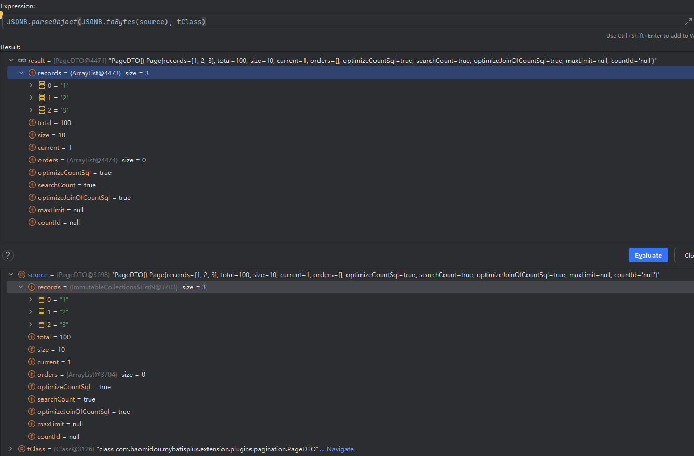694x456 pixels.
Task: Collapse the records ArrayList node in result
Action: click(x=21, y=73)
